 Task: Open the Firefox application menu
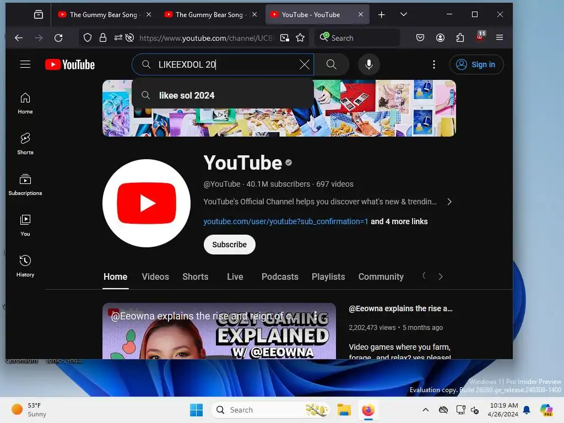(499, 37)
